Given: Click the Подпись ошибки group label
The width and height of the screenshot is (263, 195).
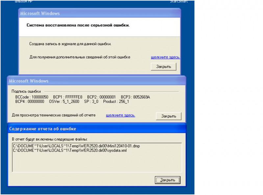Looking at the screenshot, I should click(26, 91).
